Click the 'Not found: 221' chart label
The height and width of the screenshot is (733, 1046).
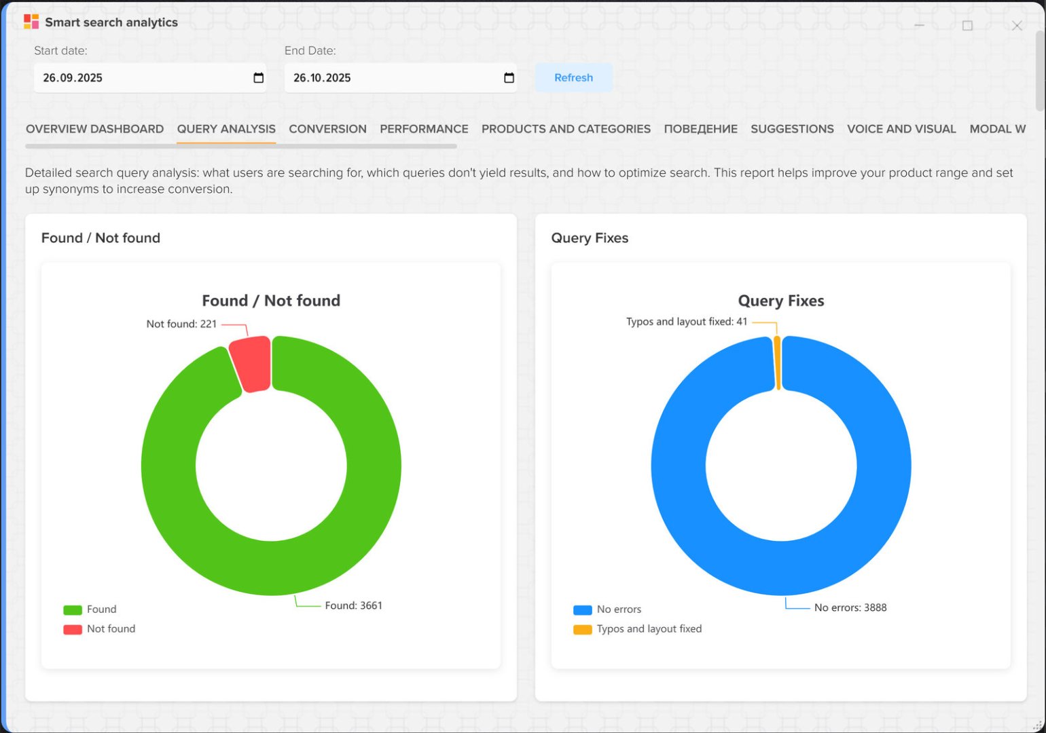181,324
